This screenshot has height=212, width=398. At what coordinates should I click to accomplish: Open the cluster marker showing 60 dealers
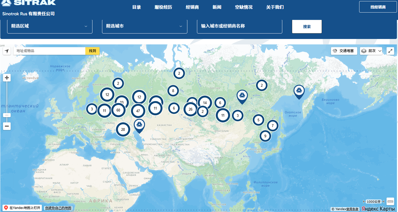tap(118, 110)
